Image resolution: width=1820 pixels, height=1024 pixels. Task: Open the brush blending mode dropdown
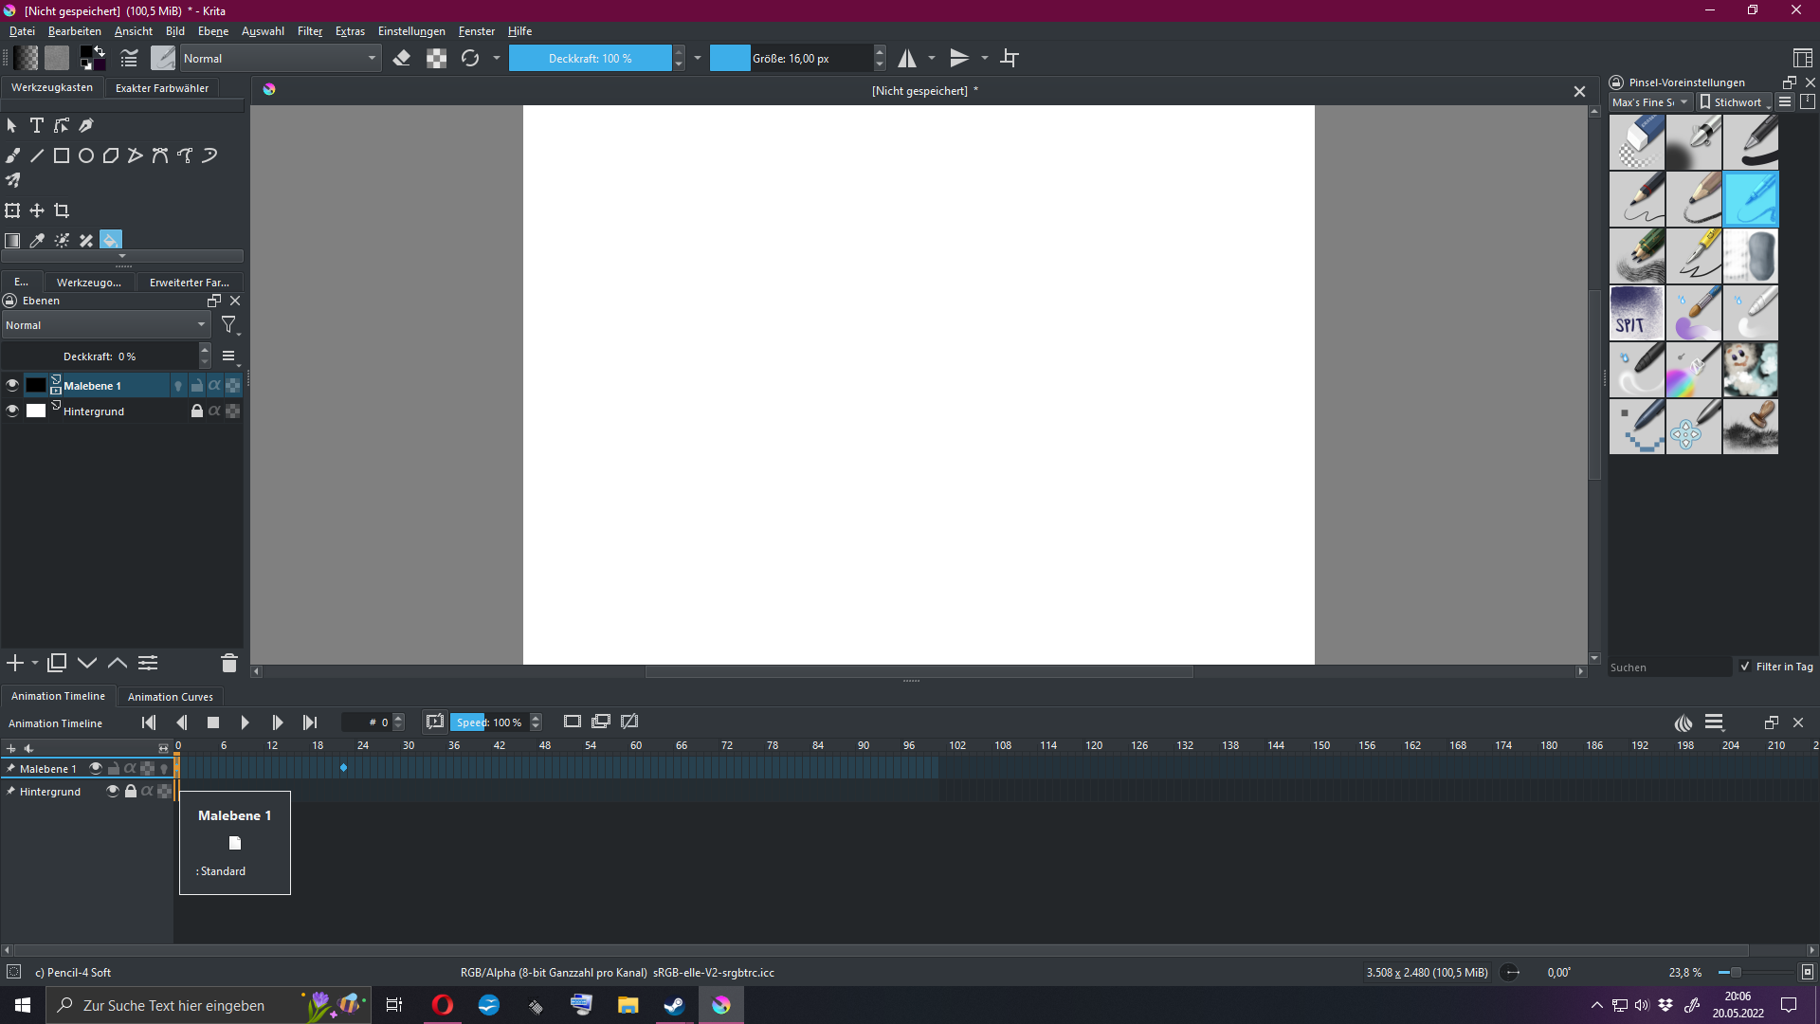(x=281, y=59)
